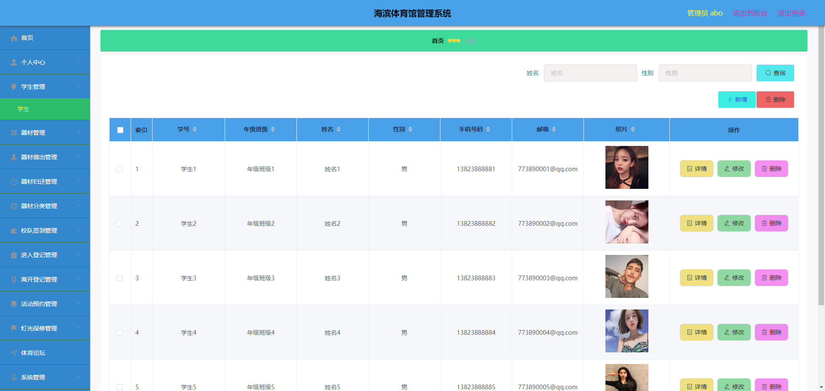
Task: Sort 姓名 column using its sort arrows
Action: (339, 130)
